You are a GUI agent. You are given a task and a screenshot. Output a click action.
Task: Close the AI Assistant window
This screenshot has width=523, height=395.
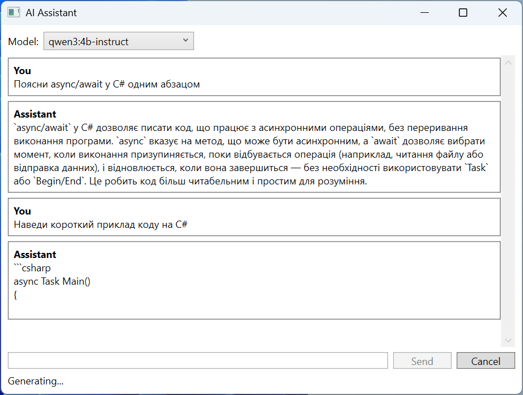[x=502, y=13]
